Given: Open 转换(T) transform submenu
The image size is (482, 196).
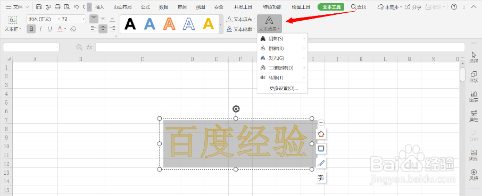Looking at the screenshot, I should click(x=282, y=78).
